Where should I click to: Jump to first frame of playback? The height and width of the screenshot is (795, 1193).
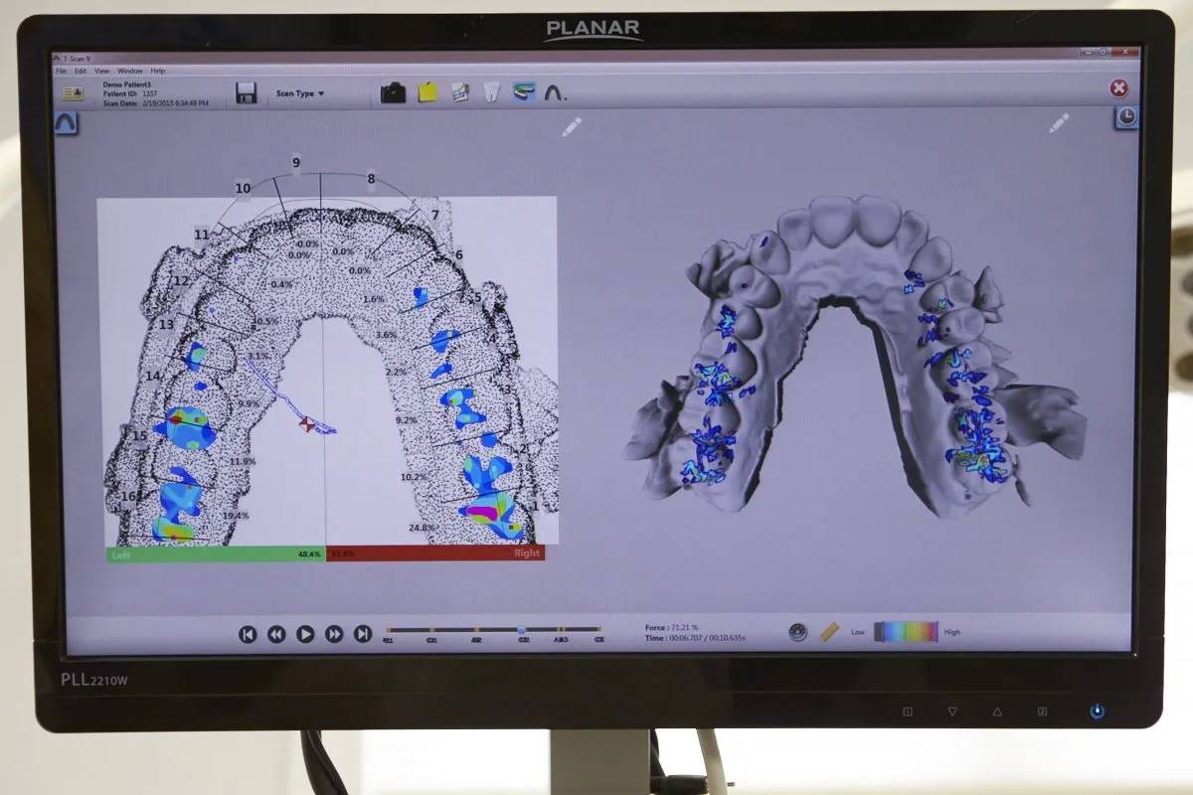249,634
